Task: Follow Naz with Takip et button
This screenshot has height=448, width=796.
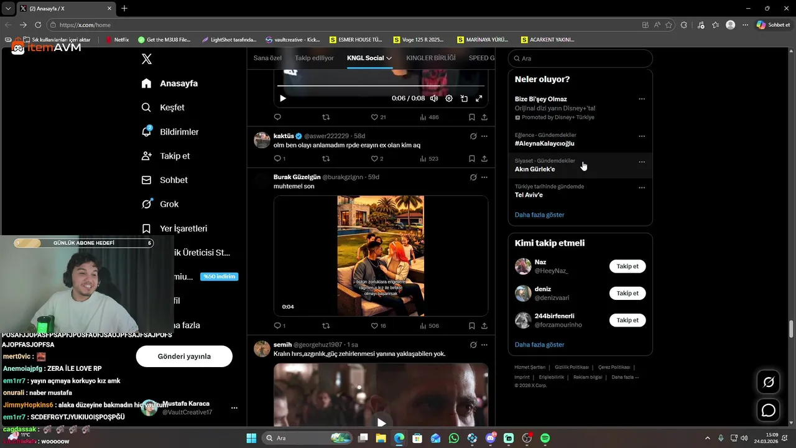Action: [x=627, y=266]
